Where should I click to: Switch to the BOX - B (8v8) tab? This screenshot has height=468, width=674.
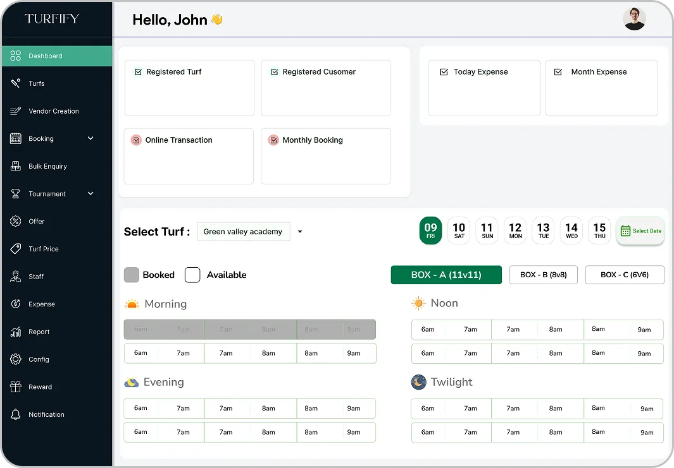pyautogui.click(x=543, y=275)
